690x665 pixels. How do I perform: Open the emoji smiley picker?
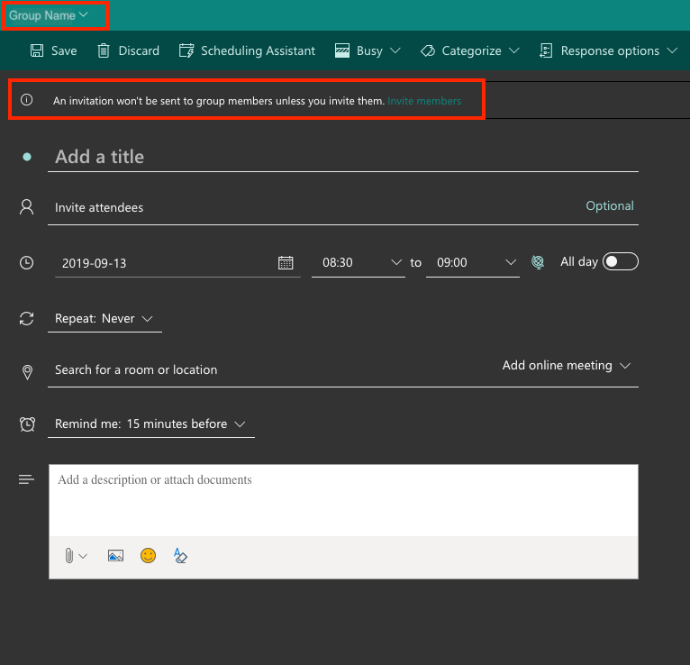[149, 555]
